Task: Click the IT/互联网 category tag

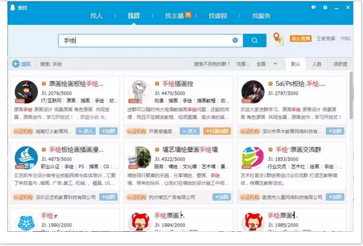Action: pyautogui.click(x=51, y=101)
